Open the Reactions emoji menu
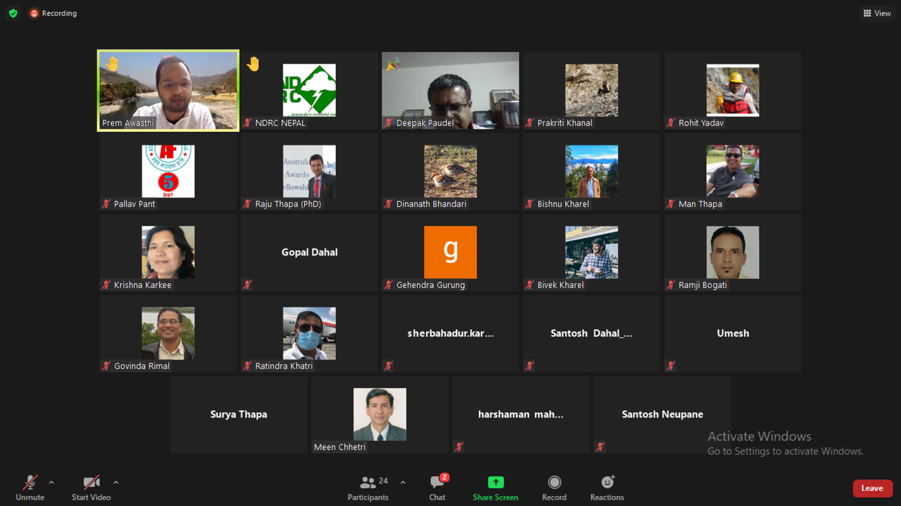Screen dimensions: 901x506 click(x=607, y=483)
